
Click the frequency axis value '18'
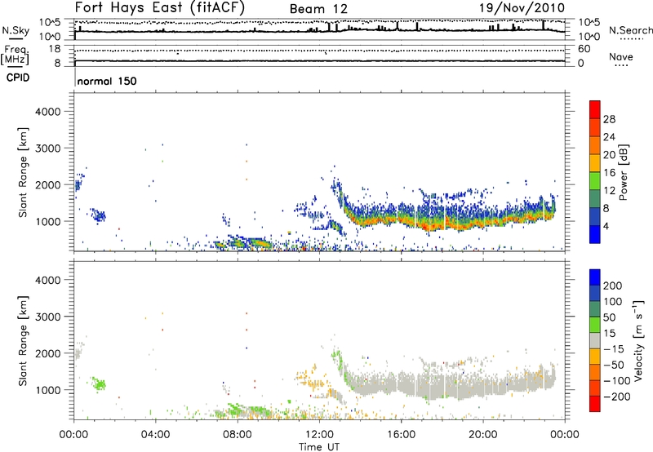point(55,49)
